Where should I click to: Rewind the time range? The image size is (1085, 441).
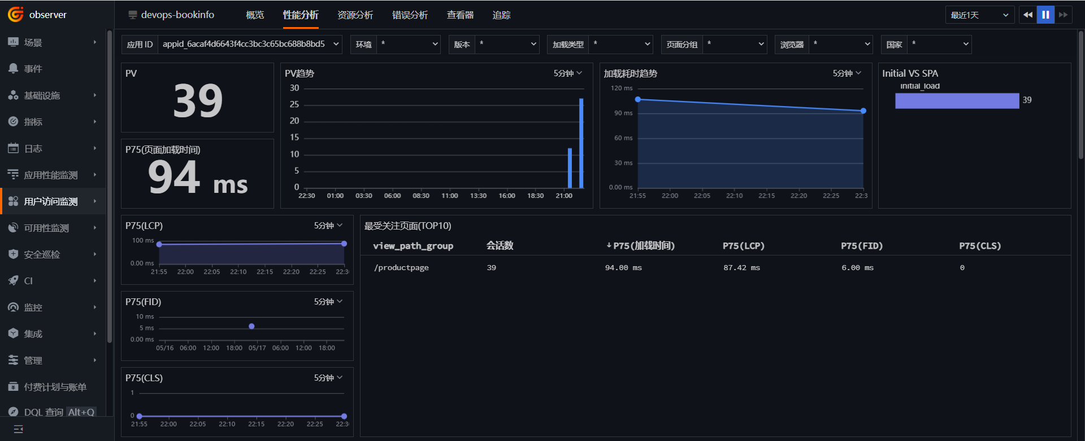1028,15
